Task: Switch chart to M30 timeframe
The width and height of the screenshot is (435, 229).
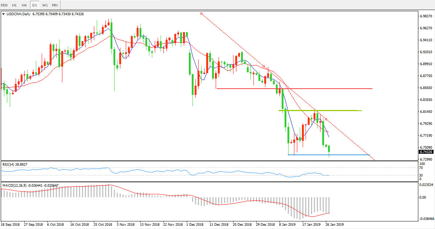Action: point(5,5)
